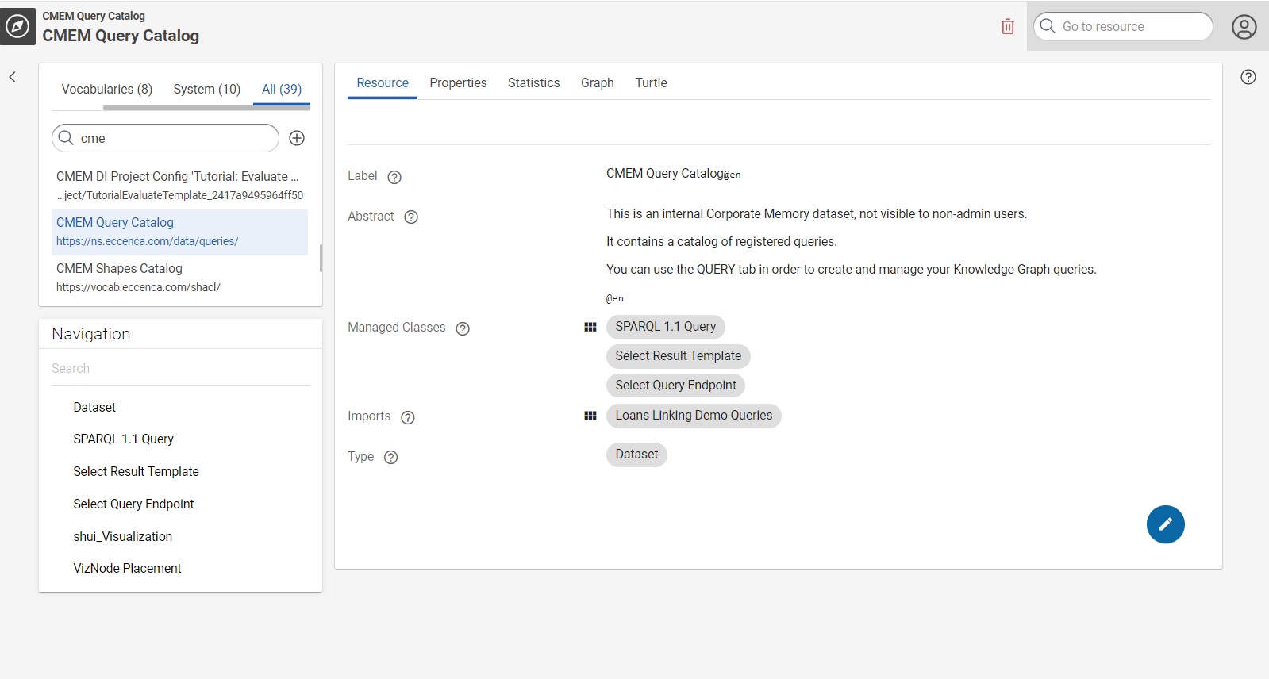Viewport: 1269px width, 679px height.
Task: Click the grid icon next to Imports
Action: coord(590,416)
